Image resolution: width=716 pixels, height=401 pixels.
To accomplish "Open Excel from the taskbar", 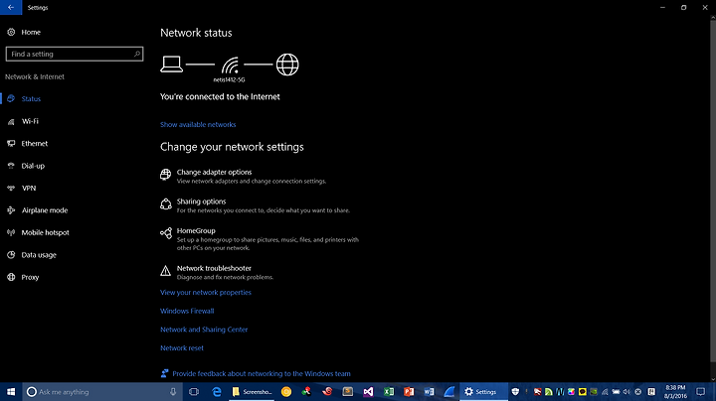I will [x=389, y=392].
